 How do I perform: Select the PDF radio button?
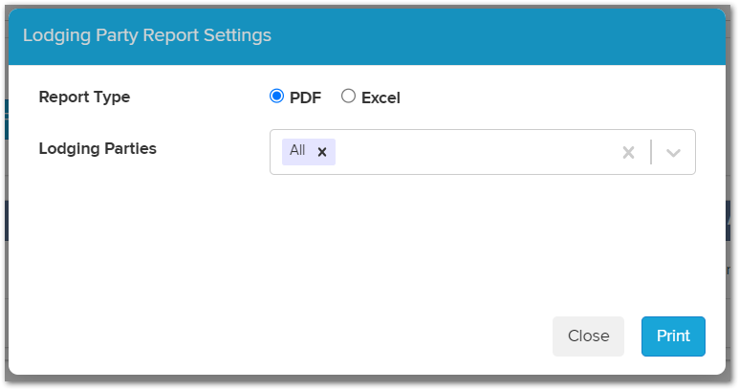[x=276, y=97]
